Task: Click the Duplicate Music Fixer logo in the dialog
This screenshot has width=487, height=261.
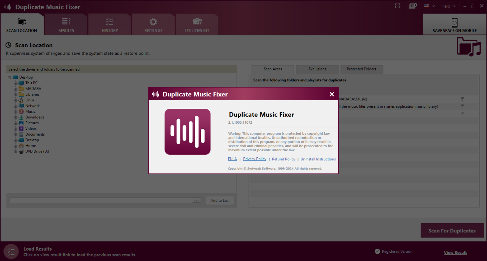Action: (x=187, y=132)
